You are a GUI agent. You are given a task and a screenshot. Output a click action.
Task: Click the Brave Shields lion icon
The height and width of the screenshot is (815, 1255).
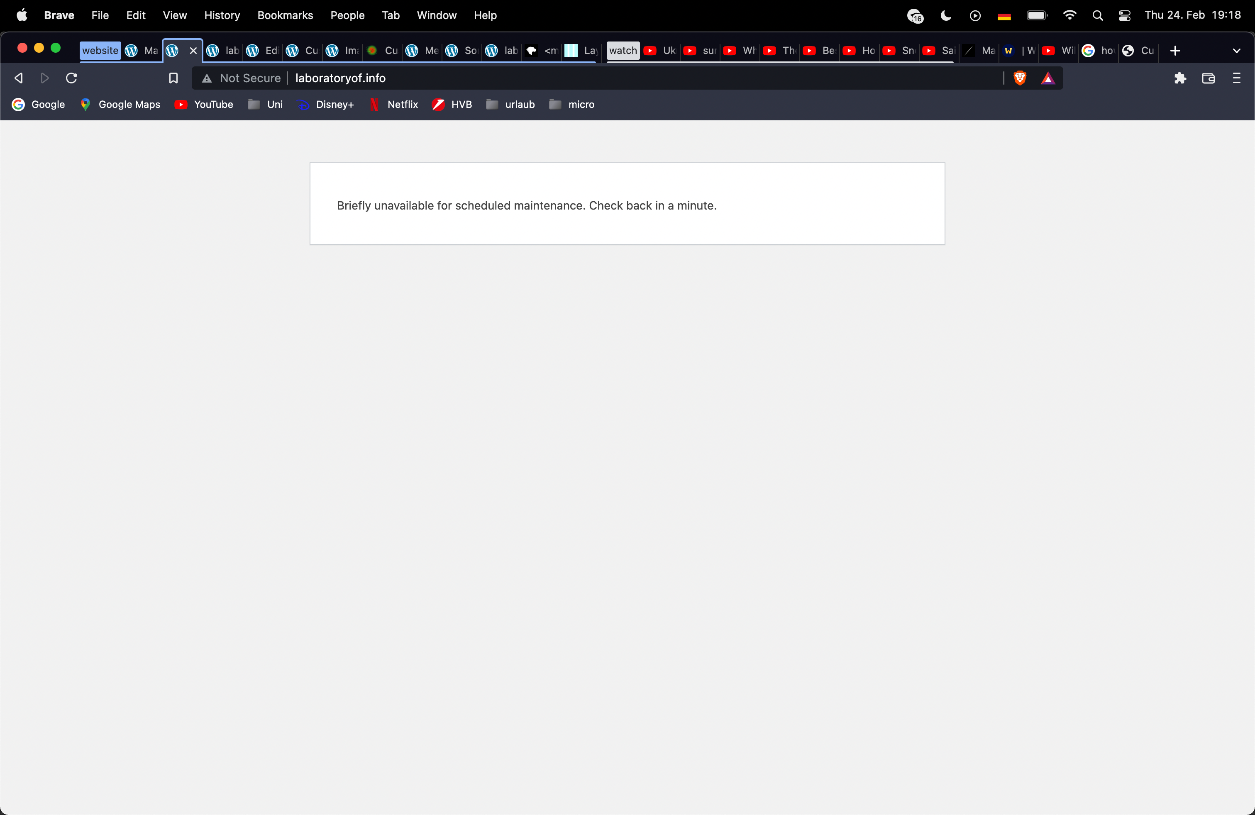[1019, 78]
